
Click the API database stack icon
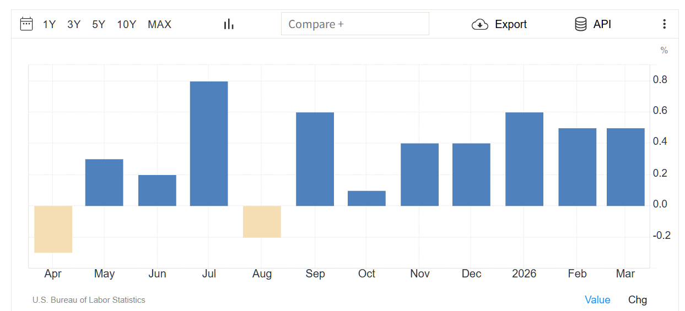tap(580, 24)
